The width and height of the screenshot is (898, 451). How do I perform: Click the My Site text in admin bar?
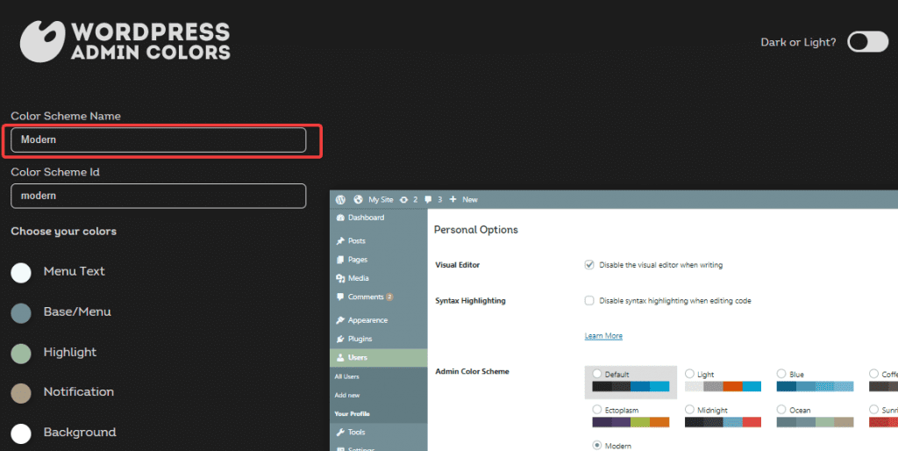click(381, 199)
